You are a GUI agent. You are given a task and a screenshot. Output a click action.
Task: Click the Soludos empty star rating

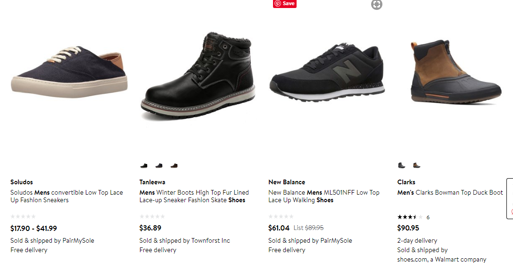coord(23,216)
